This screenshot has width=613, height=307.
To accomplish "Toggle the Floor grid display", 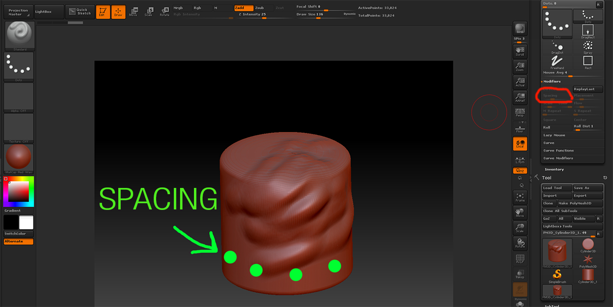I will coord(520,128).
